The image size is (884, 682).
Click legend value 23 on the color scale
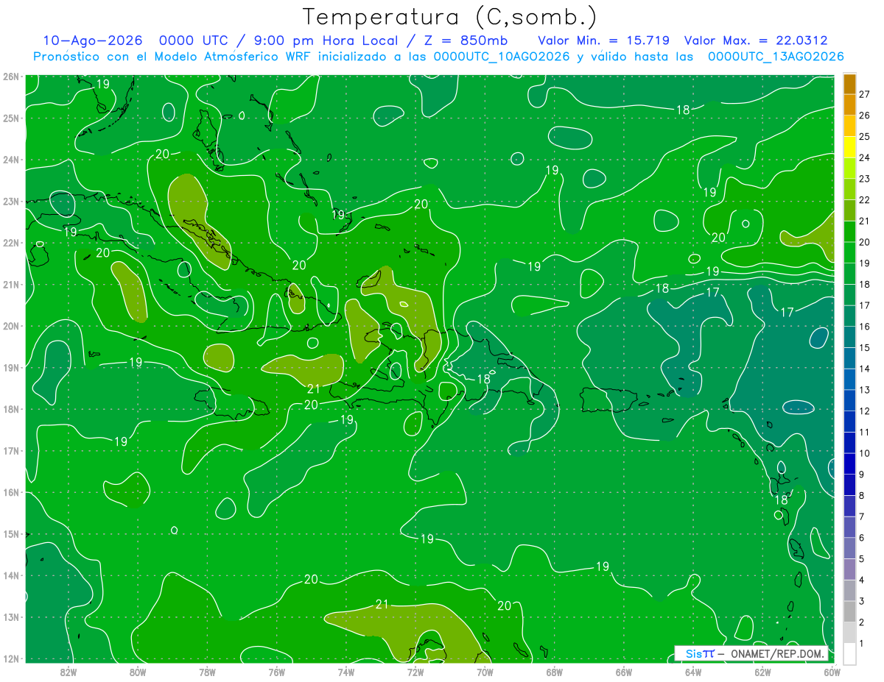click(x=865, y=179)
